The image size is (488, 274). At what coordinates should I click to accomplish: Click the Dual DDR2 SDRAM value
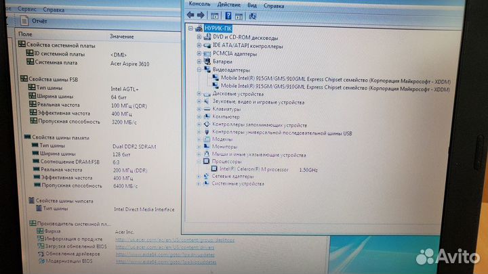(x=134, y=146)
